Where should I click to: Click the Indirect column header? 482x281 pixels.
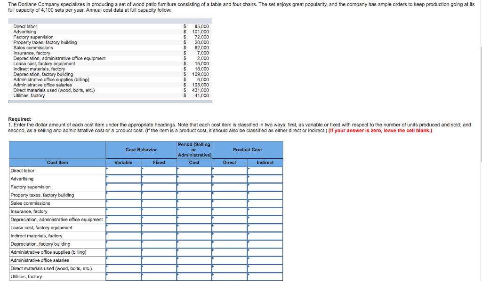(265, 163)
